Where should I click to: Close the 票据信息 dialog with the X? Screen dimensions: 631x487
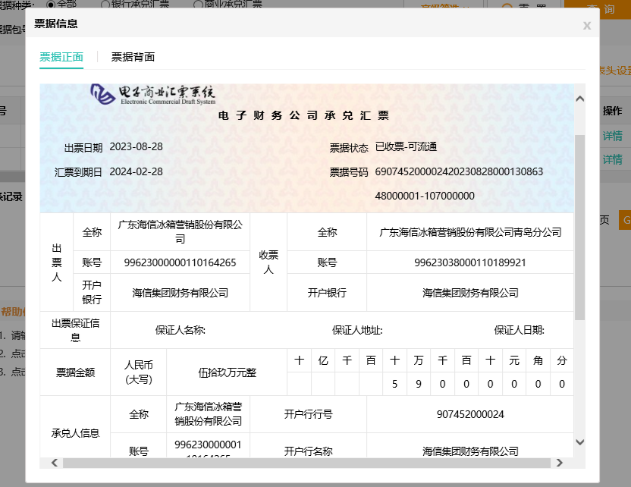click(x=587, y=26)
